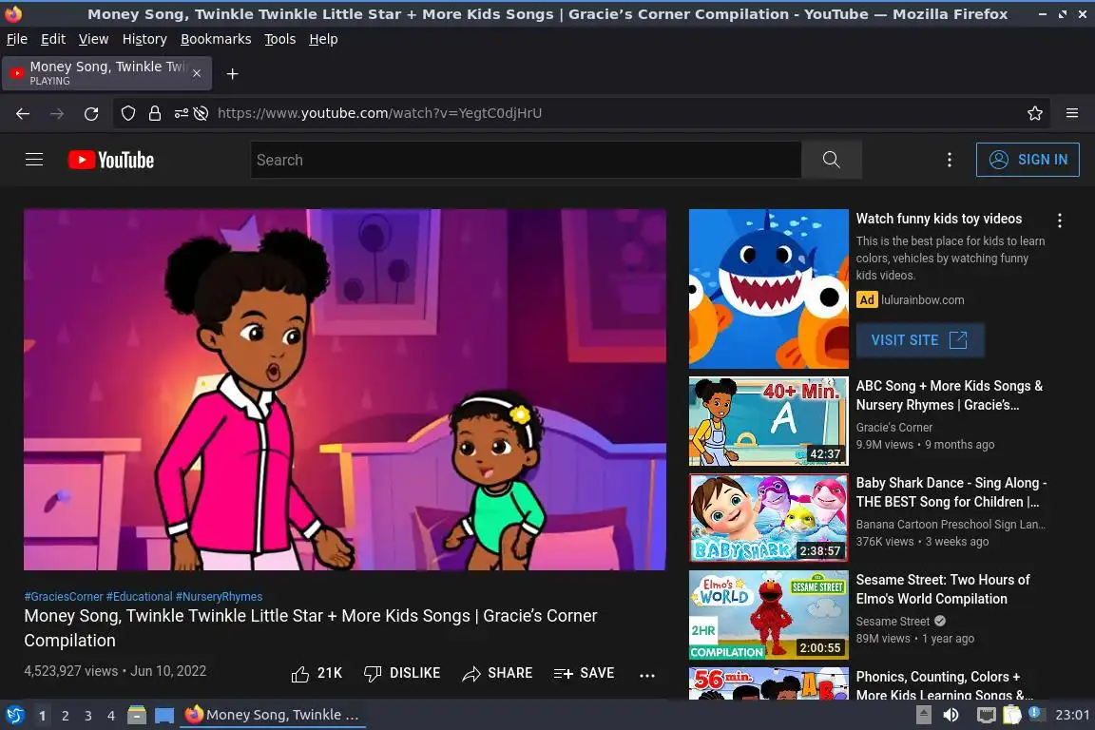The width and height of the screenshot is (1095, 730).
Task: Close the Money Song tab
Action: [x=197, y=73]
